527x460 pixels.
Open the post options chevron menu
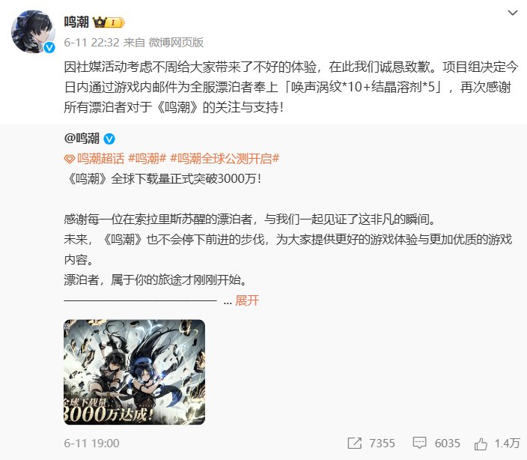(x=512, y=13)
